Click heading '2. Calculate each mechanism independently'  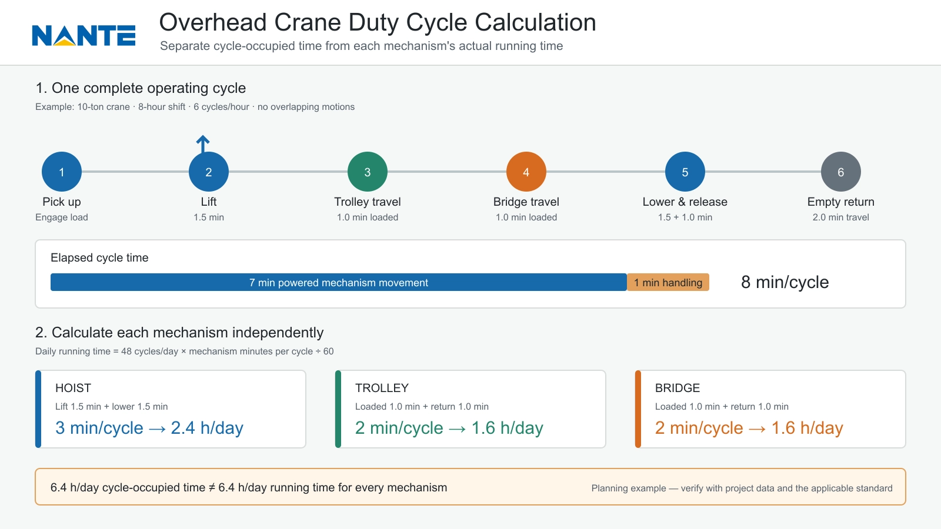pos(179,333)
